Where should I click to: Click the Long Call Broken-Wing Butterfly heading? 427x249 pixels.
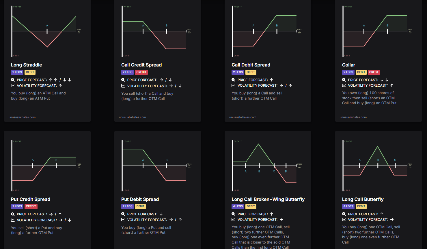[x=268, y=199]
